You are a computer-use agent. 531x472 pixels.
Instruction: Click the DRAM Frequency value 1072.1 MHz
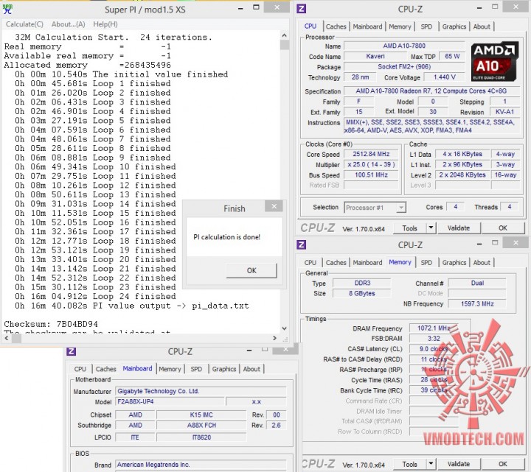click(433, 328)
